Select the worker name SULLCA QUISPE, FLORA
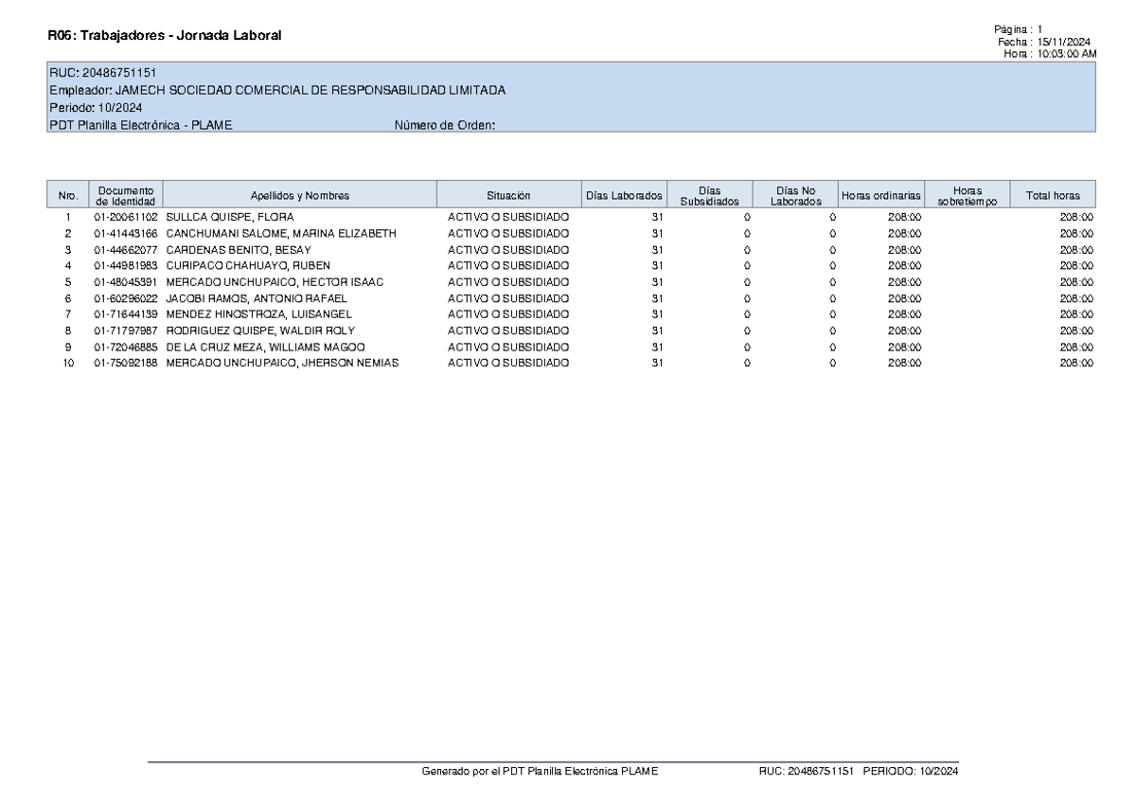This screenshot has height=803, width=1136. coord(217,218)
